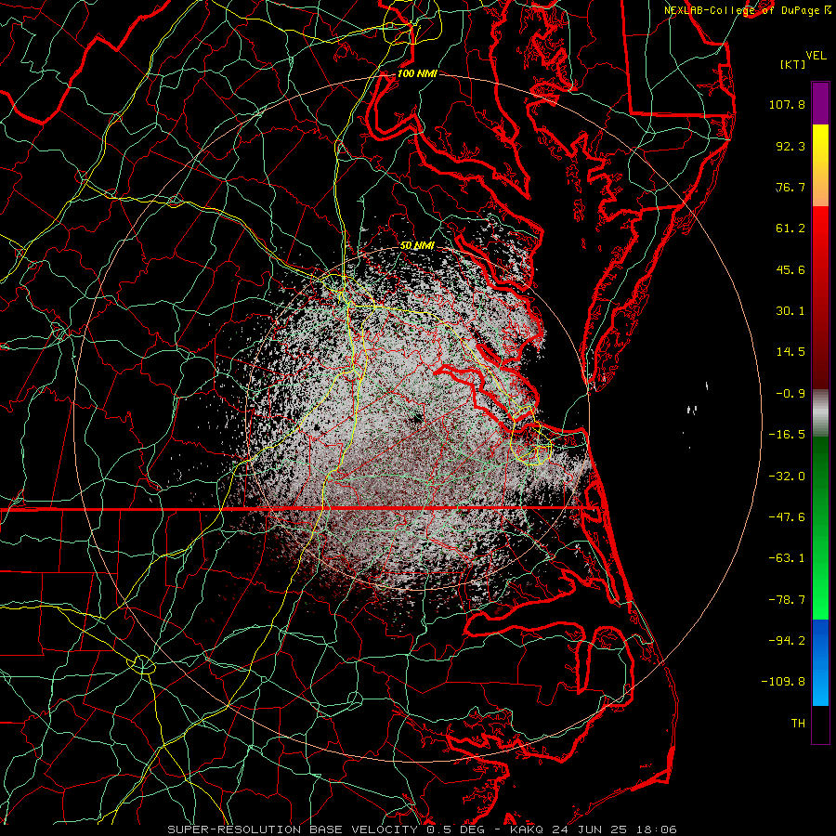Click the -16.5 velocity scale value
The width and height of the screenshot is (836, 836).
coord(787,435)
